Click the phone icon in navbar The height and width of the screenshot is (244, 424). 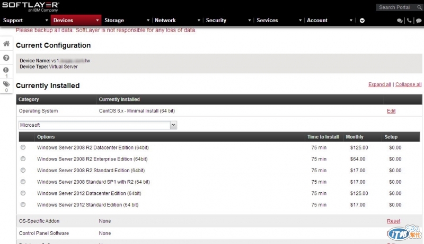click(409, 21)
